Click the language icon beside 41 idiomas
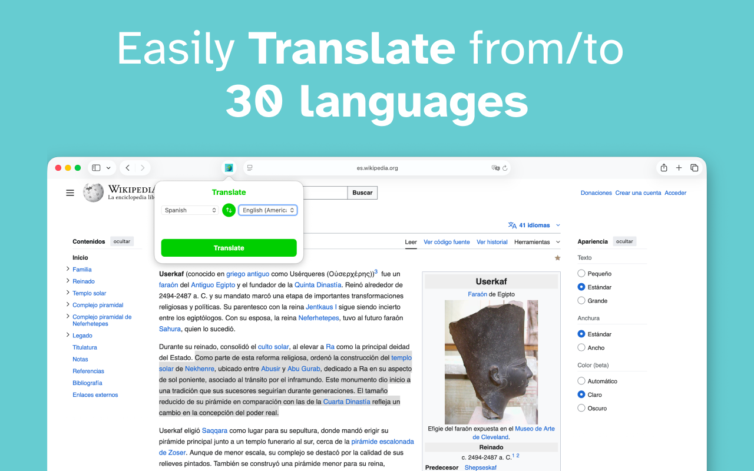 pyautogui.click(x=512, y=225)
